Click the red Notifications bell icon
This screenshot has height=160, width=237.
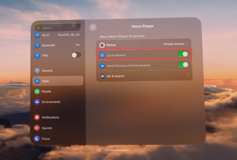37,117
